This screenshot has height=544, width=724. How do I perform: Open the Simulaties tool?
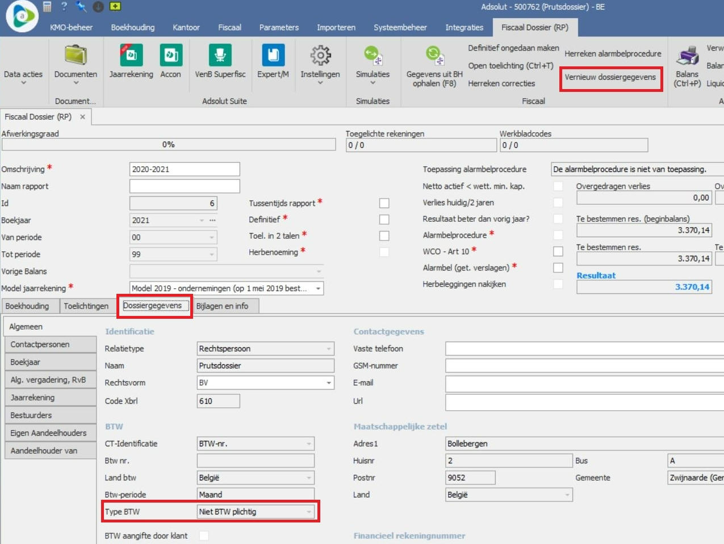click(x=373, y=65)
